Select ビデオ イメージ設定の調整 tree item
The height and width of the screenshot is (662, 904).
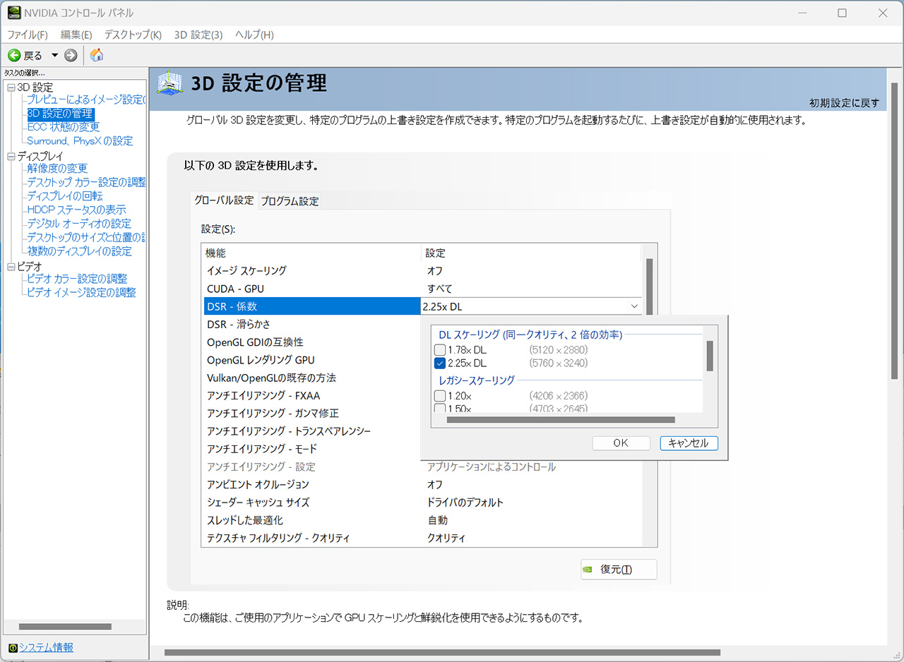(x=81, y=292)
